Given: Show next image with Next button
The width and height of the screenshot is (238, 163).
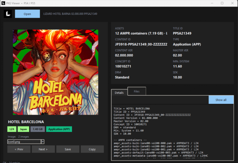Looking at the screenshot, I should [43, 149].
